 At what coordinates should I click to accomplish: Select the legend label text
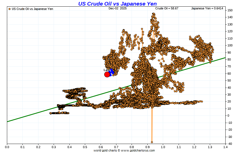click(x=32, y=9)
